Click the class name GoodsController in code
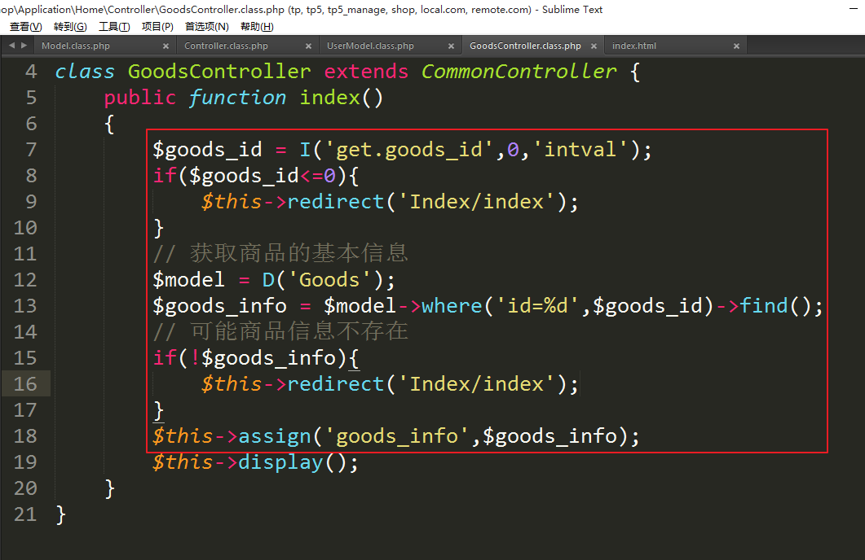Image resolution: width=865 pixels, height=560 pixels. tap(219, 72)
